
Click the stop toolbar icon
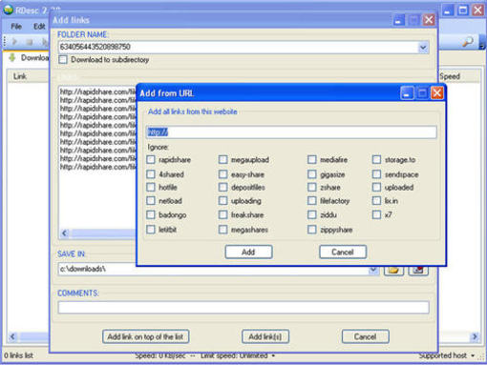click(x=30, y=42)
